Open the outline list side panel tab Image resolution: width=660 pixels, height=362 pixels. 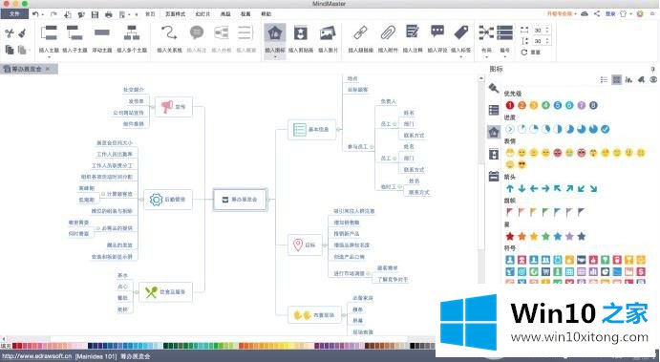click(x=494, y=110)
